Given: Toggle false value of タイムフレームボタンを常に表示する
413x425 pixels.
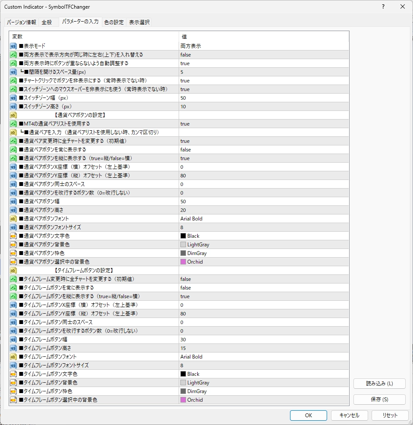Looking at the screenshot, I should [x=186, y=288].
